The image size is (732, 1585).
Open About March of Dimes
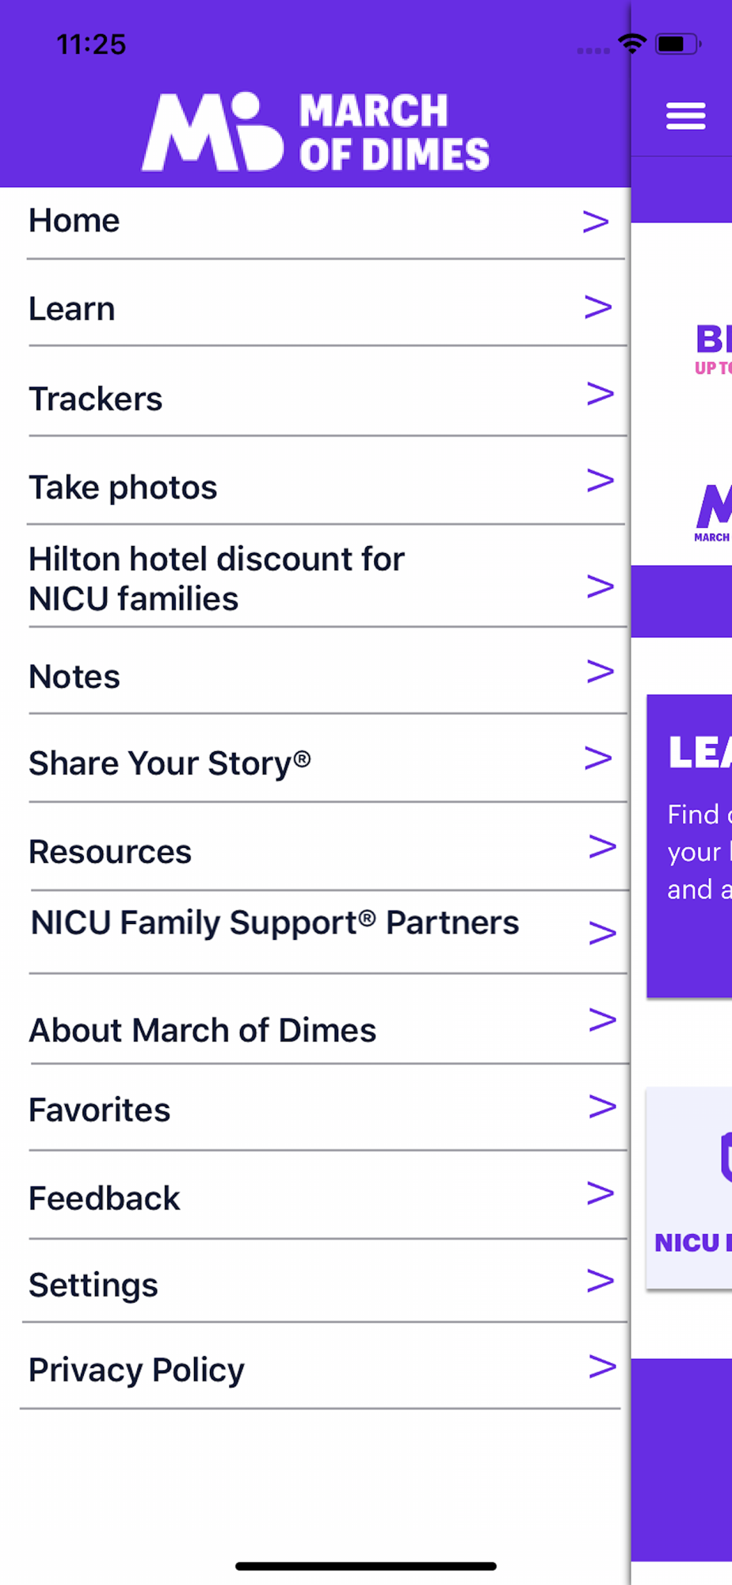coord(203,1030)
